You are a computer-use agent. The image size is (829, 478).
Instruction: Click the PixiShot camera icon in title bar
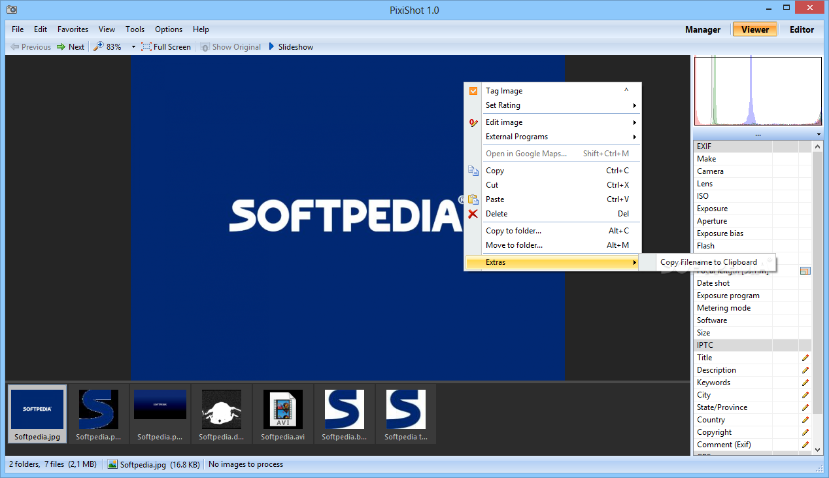(x=11, y=10)
